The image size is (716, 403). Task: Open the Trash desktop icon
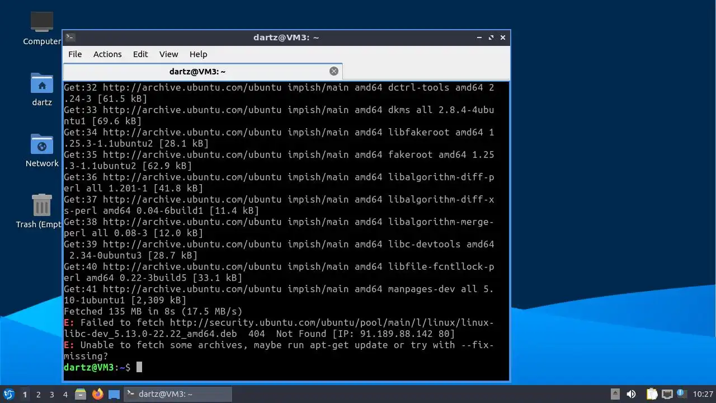click(40, 211)
